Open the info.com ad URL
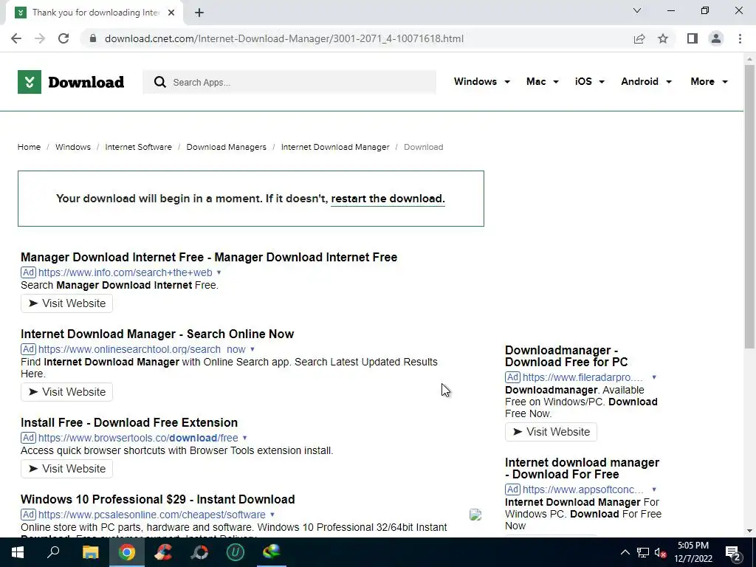Viewport: 756px width, 567px height. click(126, 272)
